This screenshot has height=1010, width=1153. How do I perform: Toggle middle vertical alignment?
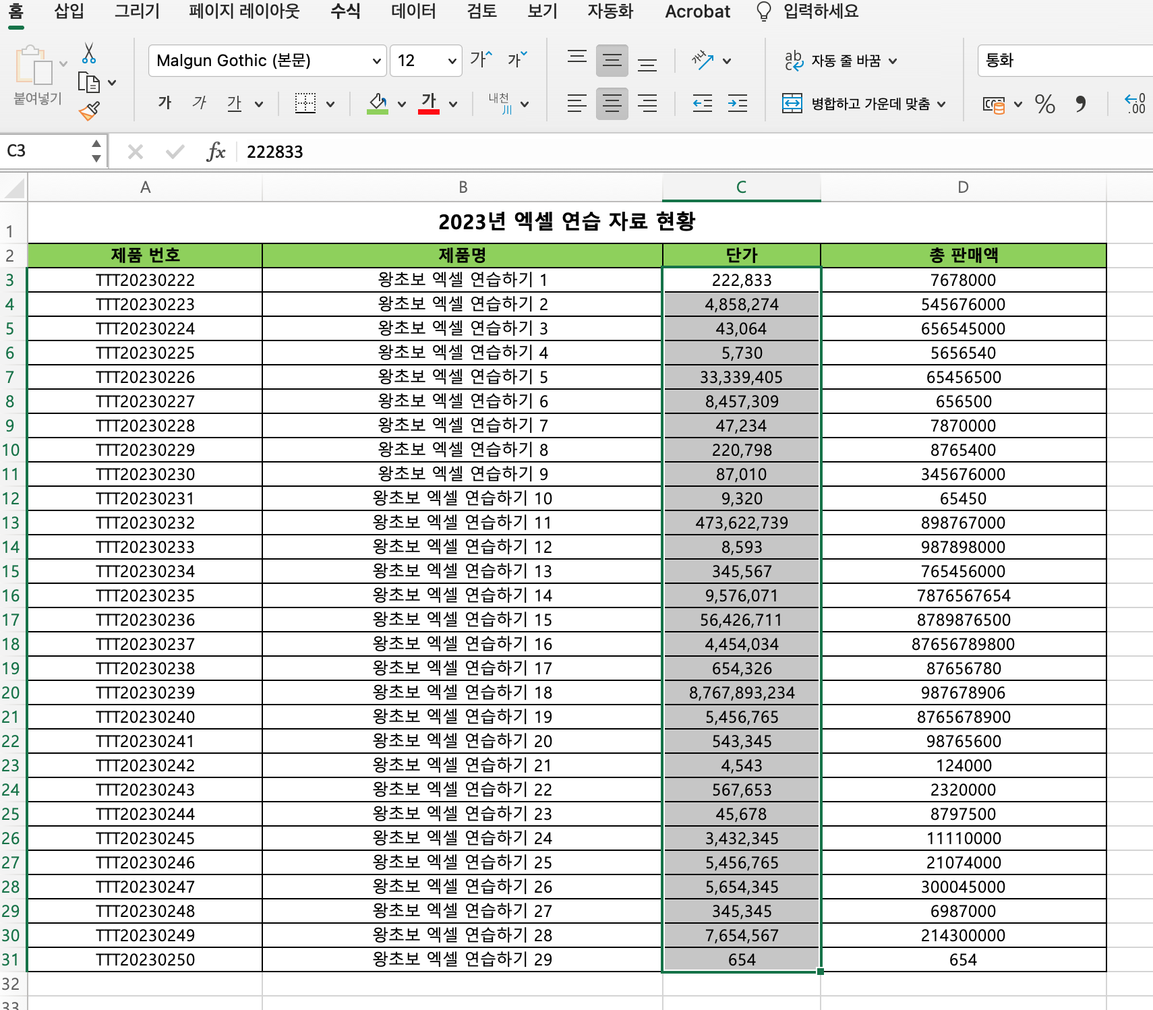[612, 60]
